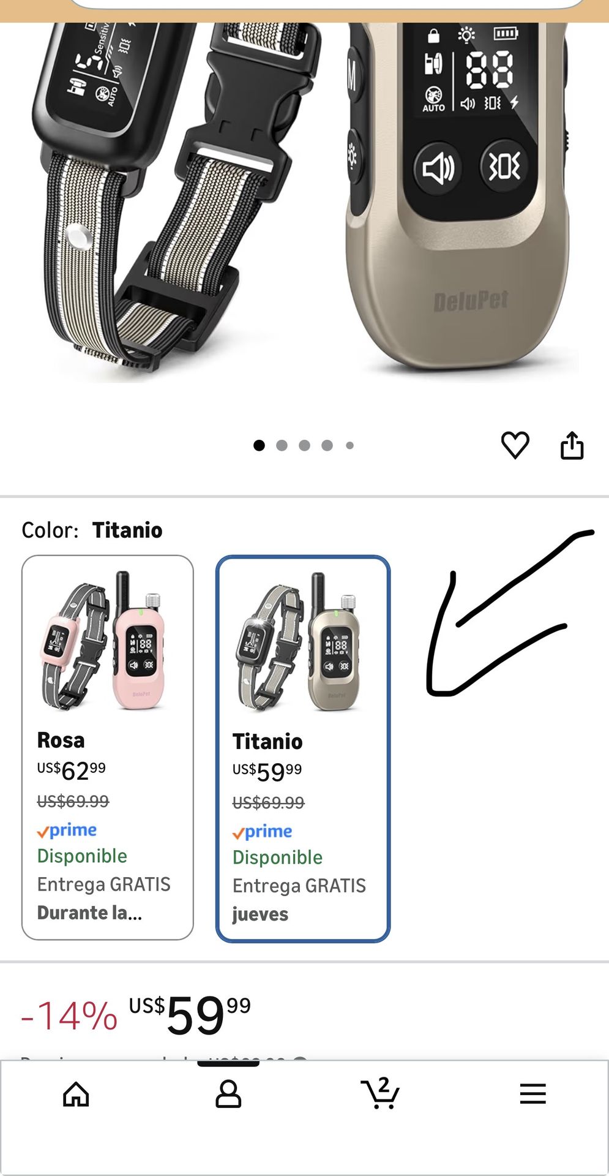Image resolution: width=609 pixels, height=1176 pixels.
Task: Select the Rosa color option
Action: (x=108, y=747)
